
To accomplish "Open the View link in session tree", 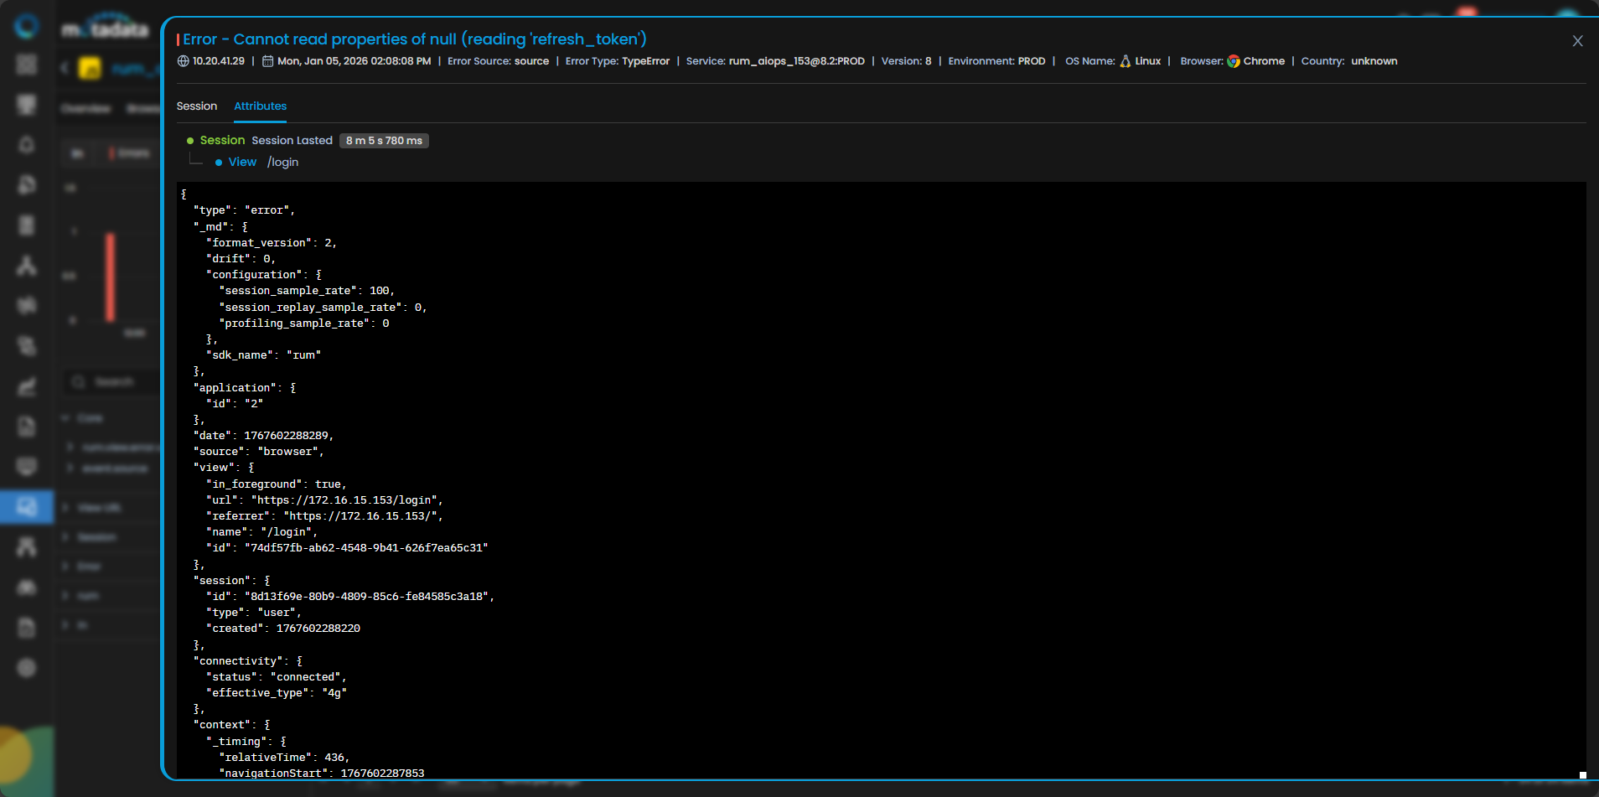I will tap(242, 163).
